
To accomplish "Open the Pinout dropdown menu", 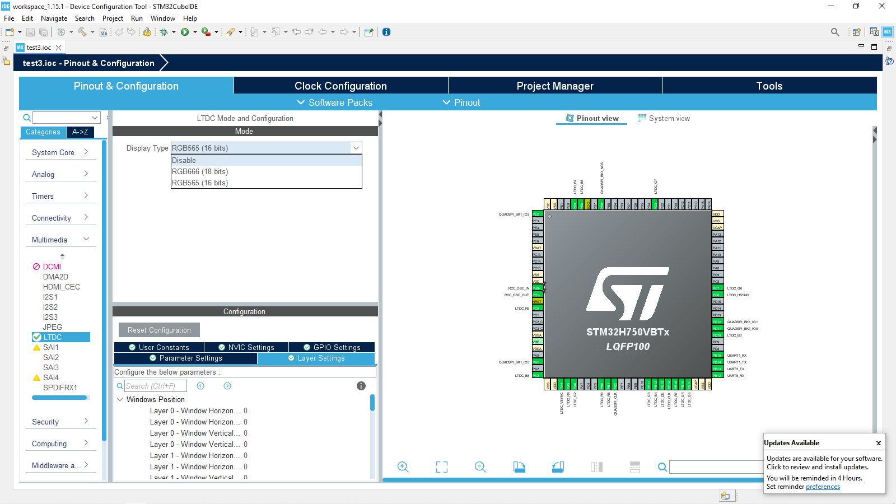I will pos(461,102).
